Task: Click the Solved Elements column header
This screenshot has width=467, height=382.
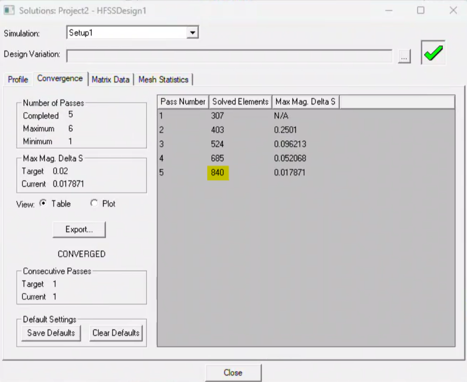Action: [241, 102]
